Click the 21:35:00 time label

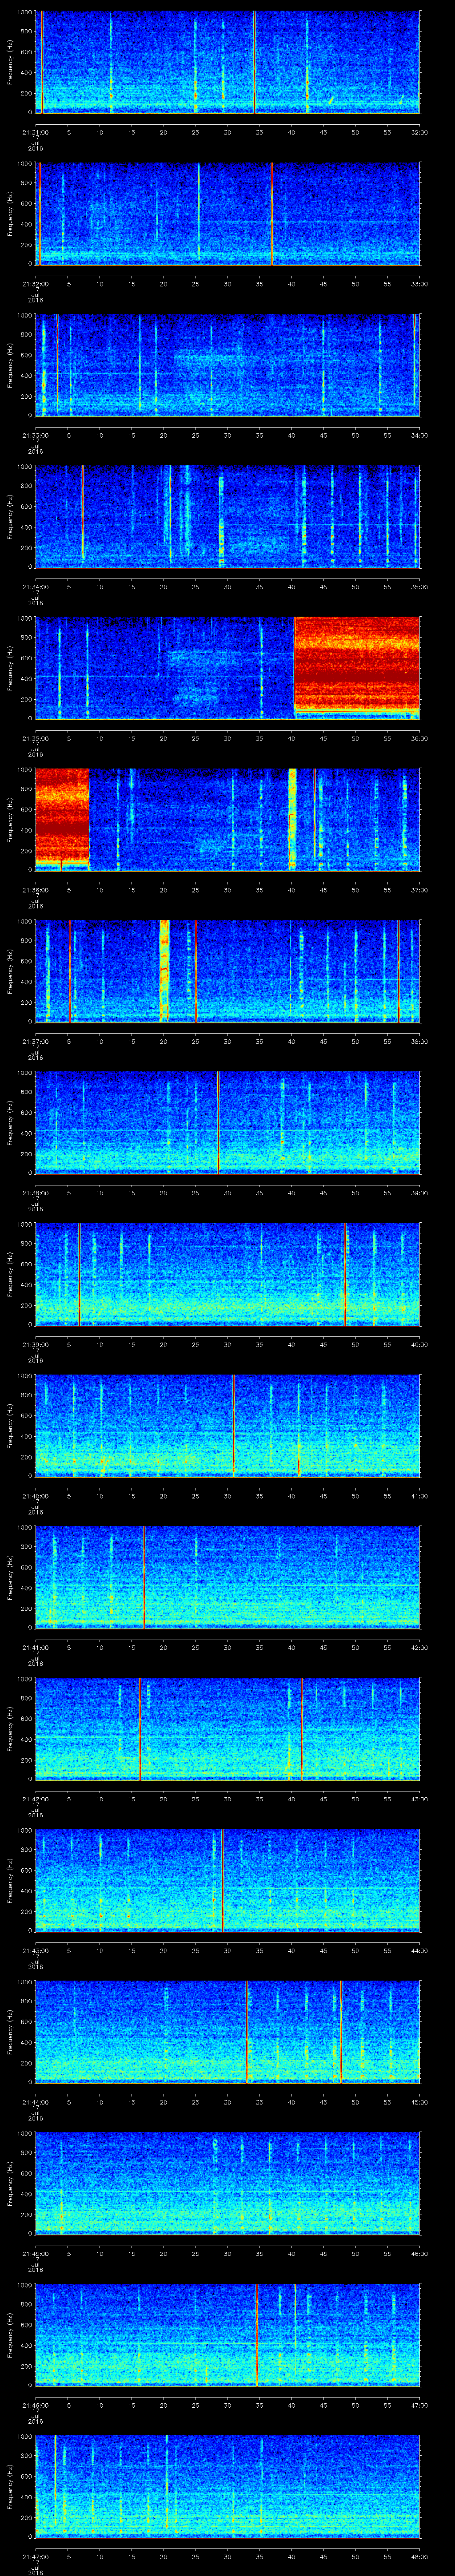tap(35, 738)
